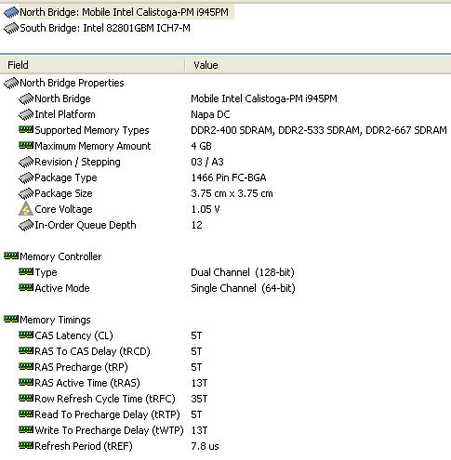The image size is (451, 460).
Task: Click the 4 GB value
Action: tap(201, 146)
